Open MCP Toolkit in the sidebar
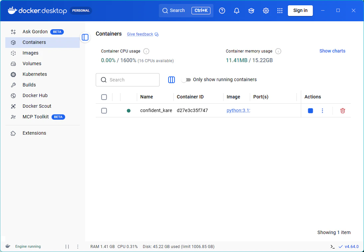The width and height of the screenshot is (364, 252). pos(43,117)
